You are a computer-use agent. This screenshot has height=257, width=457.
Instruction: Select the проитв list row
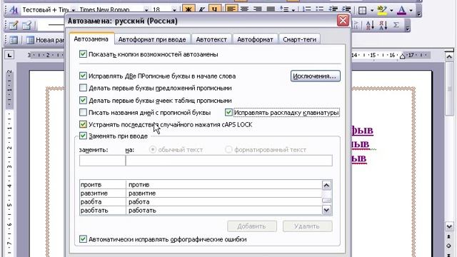click(201, 184)
